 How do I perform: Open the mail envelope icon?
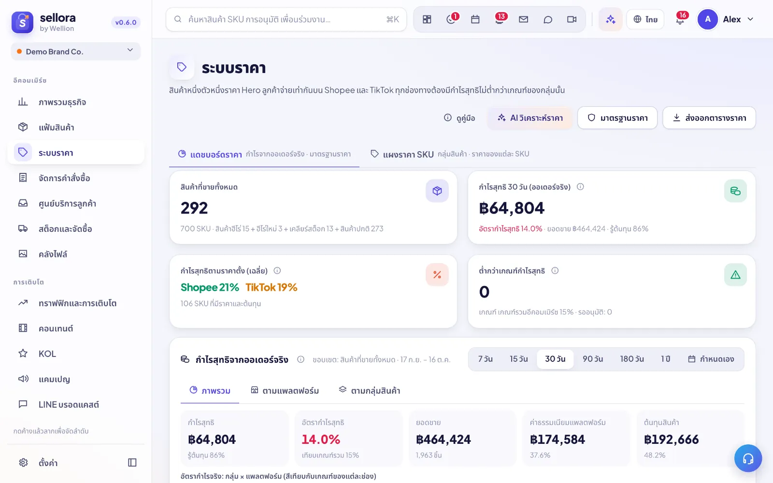click(524, 19)
